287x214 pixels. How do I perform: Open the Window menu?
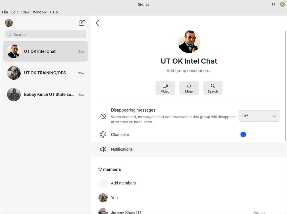pyautogui.click(x=40, y=12)
